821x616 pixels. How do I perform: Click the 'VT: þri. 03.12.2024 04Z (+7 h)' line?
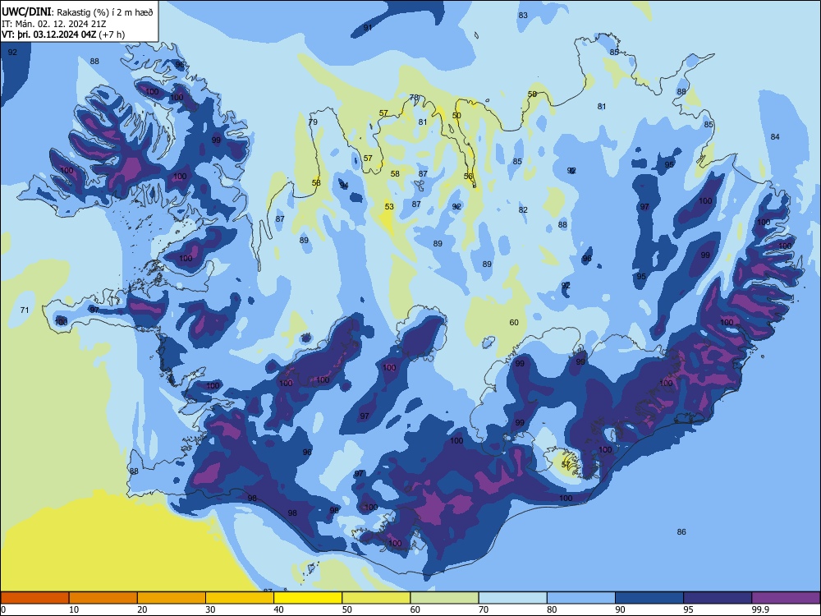click(x=63, y=34)
